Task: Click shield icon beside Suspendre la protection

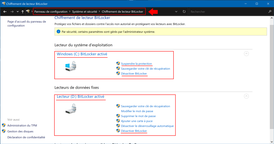Action: point(118,64)
